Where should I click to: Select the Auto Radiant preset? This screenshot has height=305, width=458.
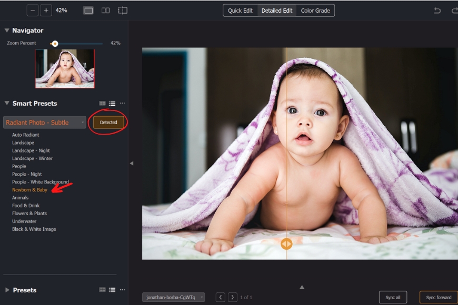coord(25,135)
